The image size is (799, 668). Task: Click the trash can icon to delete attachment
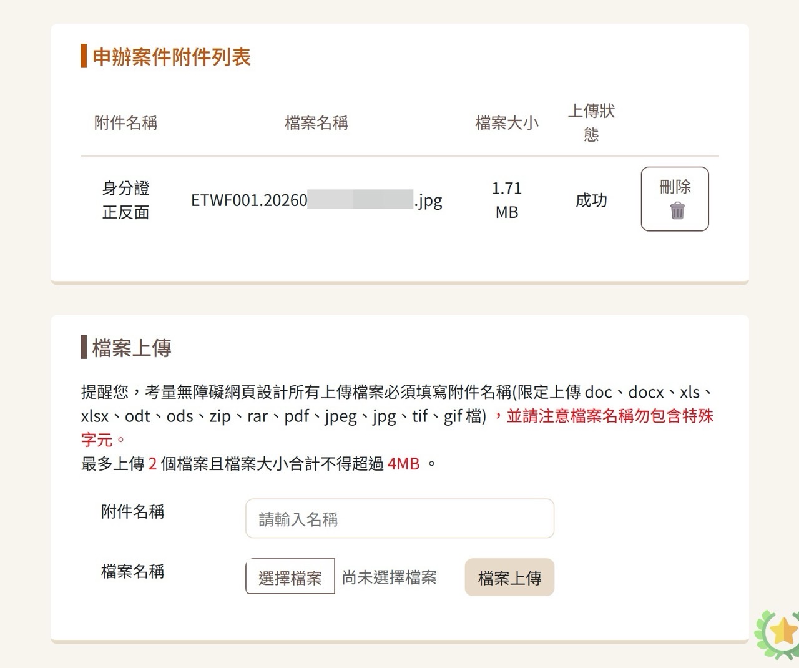pyautogui.click(x=678, y=212)
